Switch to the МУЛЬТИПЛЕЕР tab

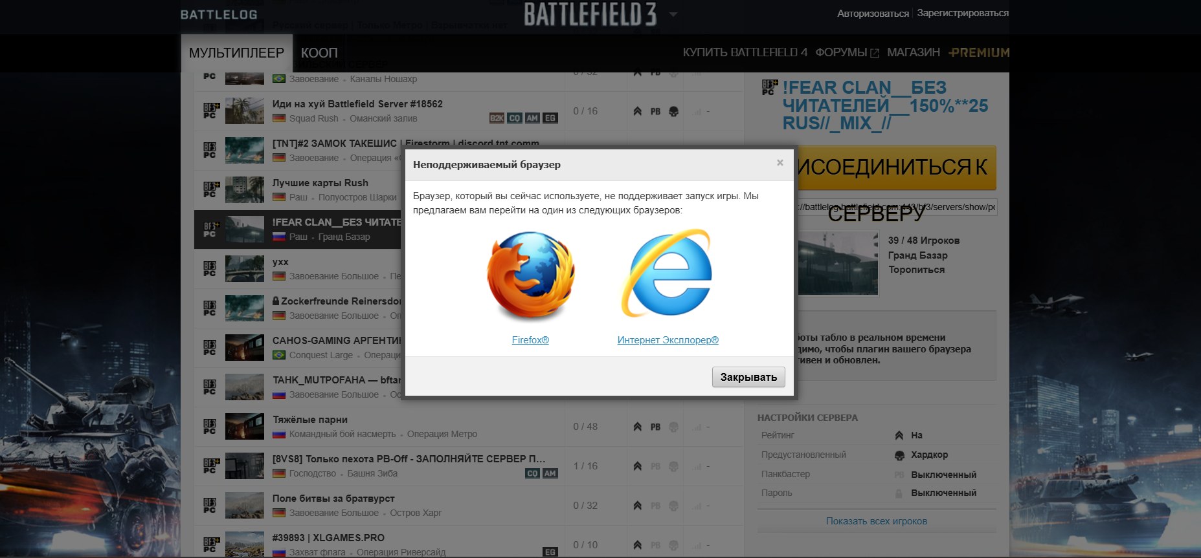(x=236, y=53)
